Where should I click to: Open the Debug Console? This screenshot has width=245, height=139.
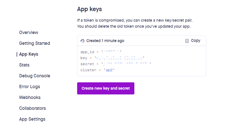(x=35, y=76)
